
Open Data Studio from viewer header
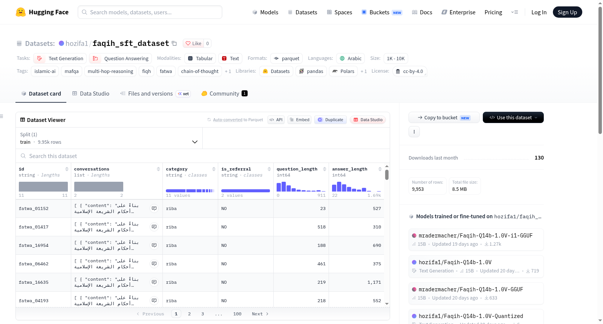click(x=368, y=120)
